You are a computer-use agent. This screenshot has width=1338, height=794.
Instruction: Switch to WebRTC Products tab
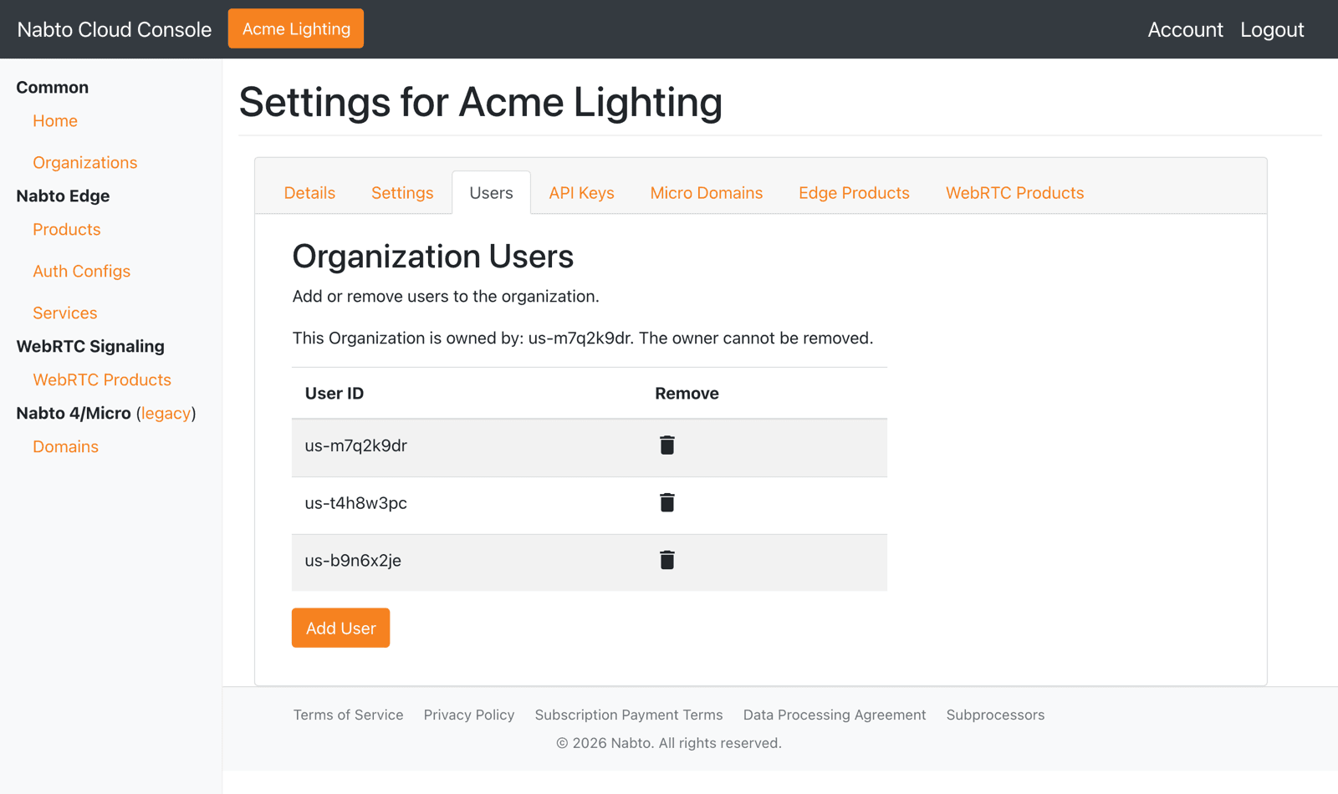pyautogui.click(x=1014, y=193)
